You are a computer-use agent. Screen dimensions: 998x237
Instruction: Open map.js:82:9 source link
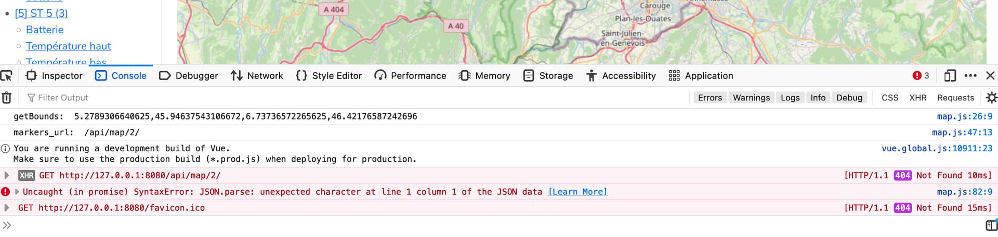[964, 192]
